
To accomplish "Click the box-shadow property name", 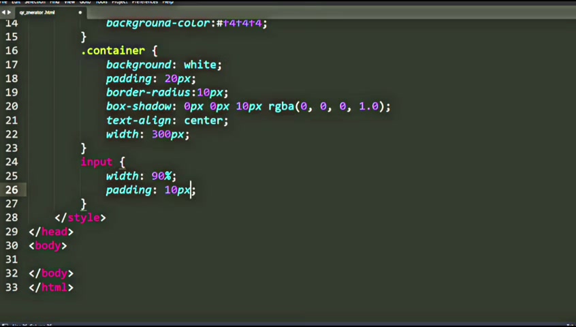I will click(139, 106).
